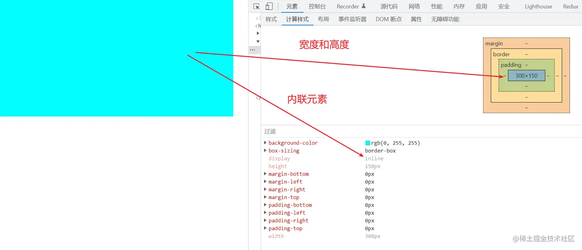Click the ellipsis button in the DOM tree gutter
The image size is (582, 250).
(253, 50)
